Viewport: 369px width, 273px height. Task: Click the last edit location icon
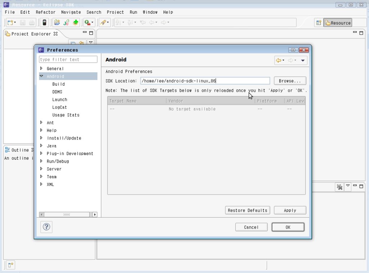coord(143,23)
